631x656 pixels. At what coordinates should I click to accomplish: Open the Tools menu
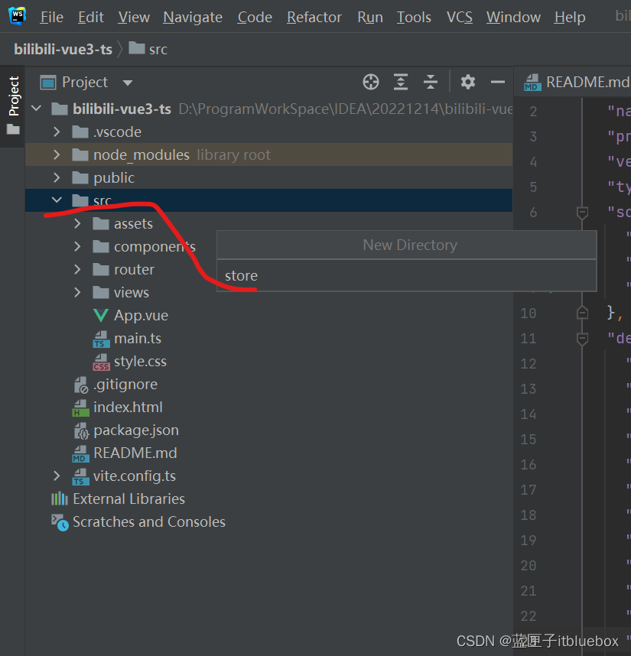click(414, 17)
